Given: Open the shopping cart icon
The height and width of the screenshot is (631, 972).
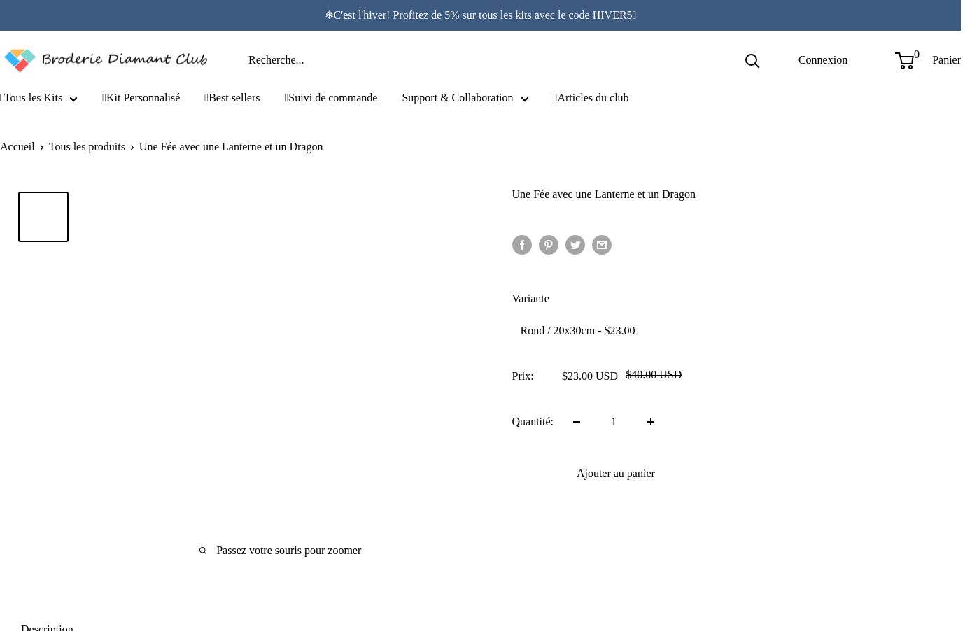Looking at the screenshot, I should (x=905, y=61).
